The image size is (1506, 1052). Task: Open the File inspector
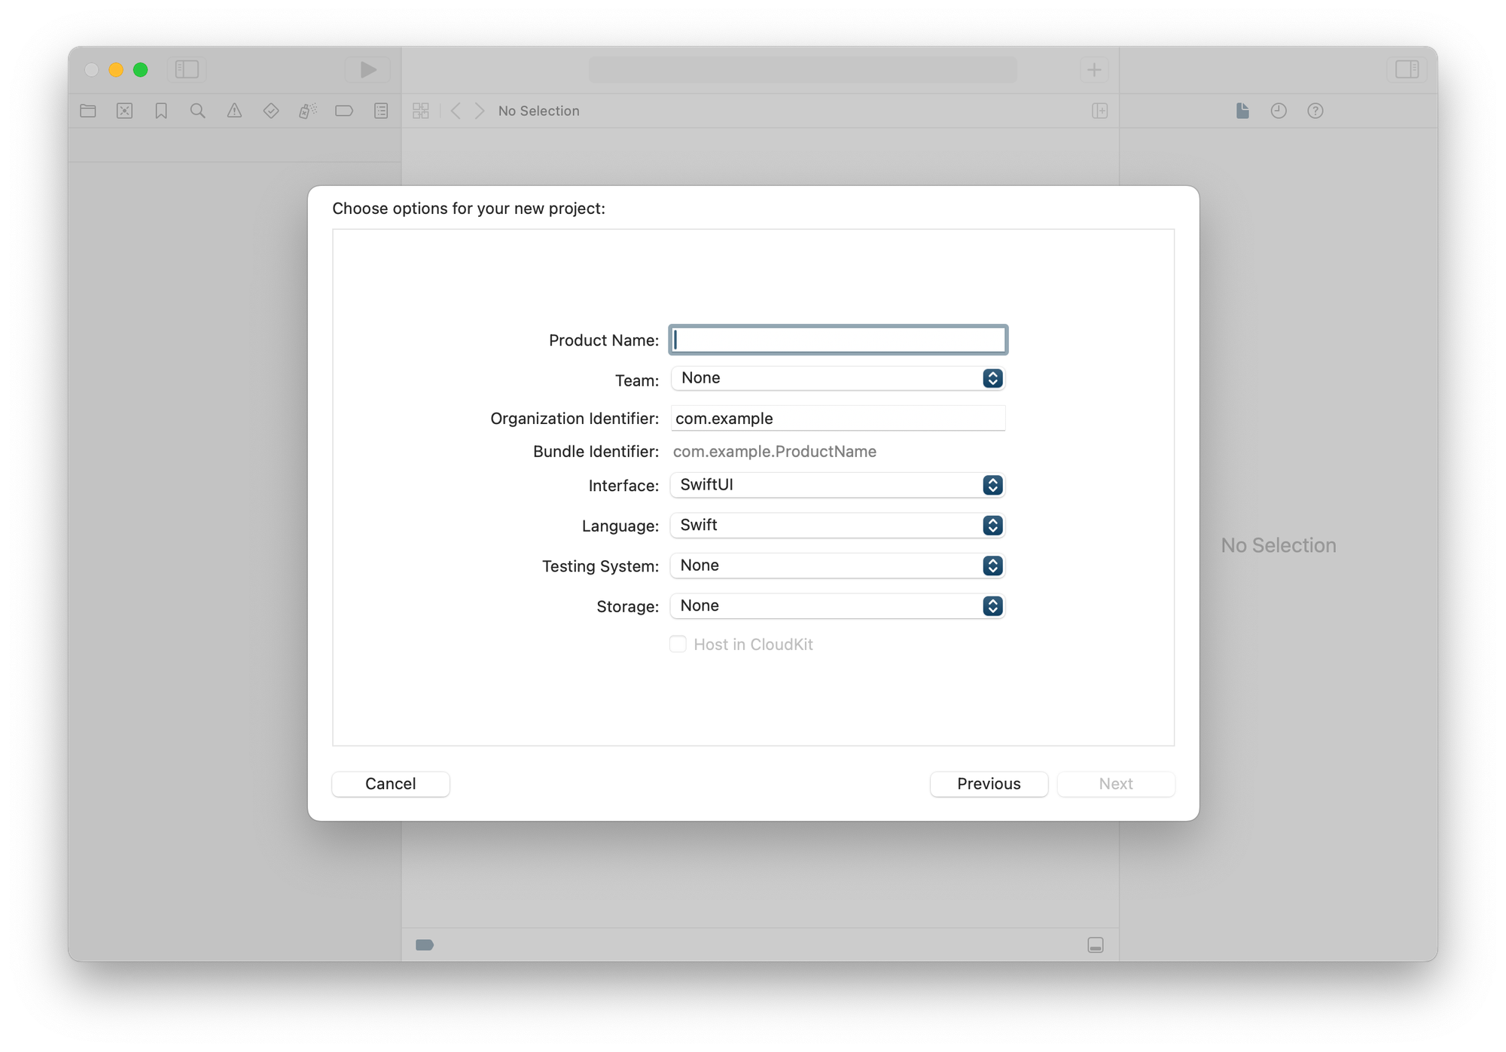point(1242,111)
